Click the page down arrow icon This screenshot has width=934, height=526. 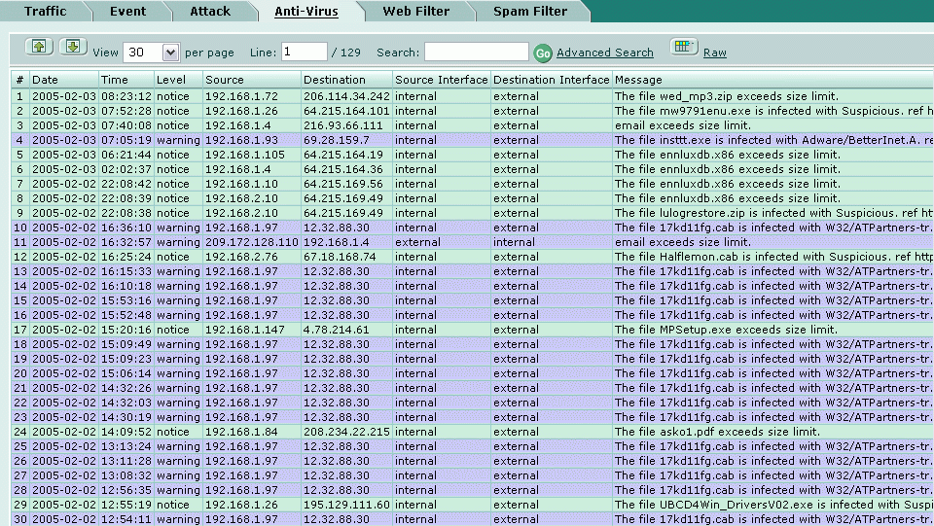[x=73, y=47]
